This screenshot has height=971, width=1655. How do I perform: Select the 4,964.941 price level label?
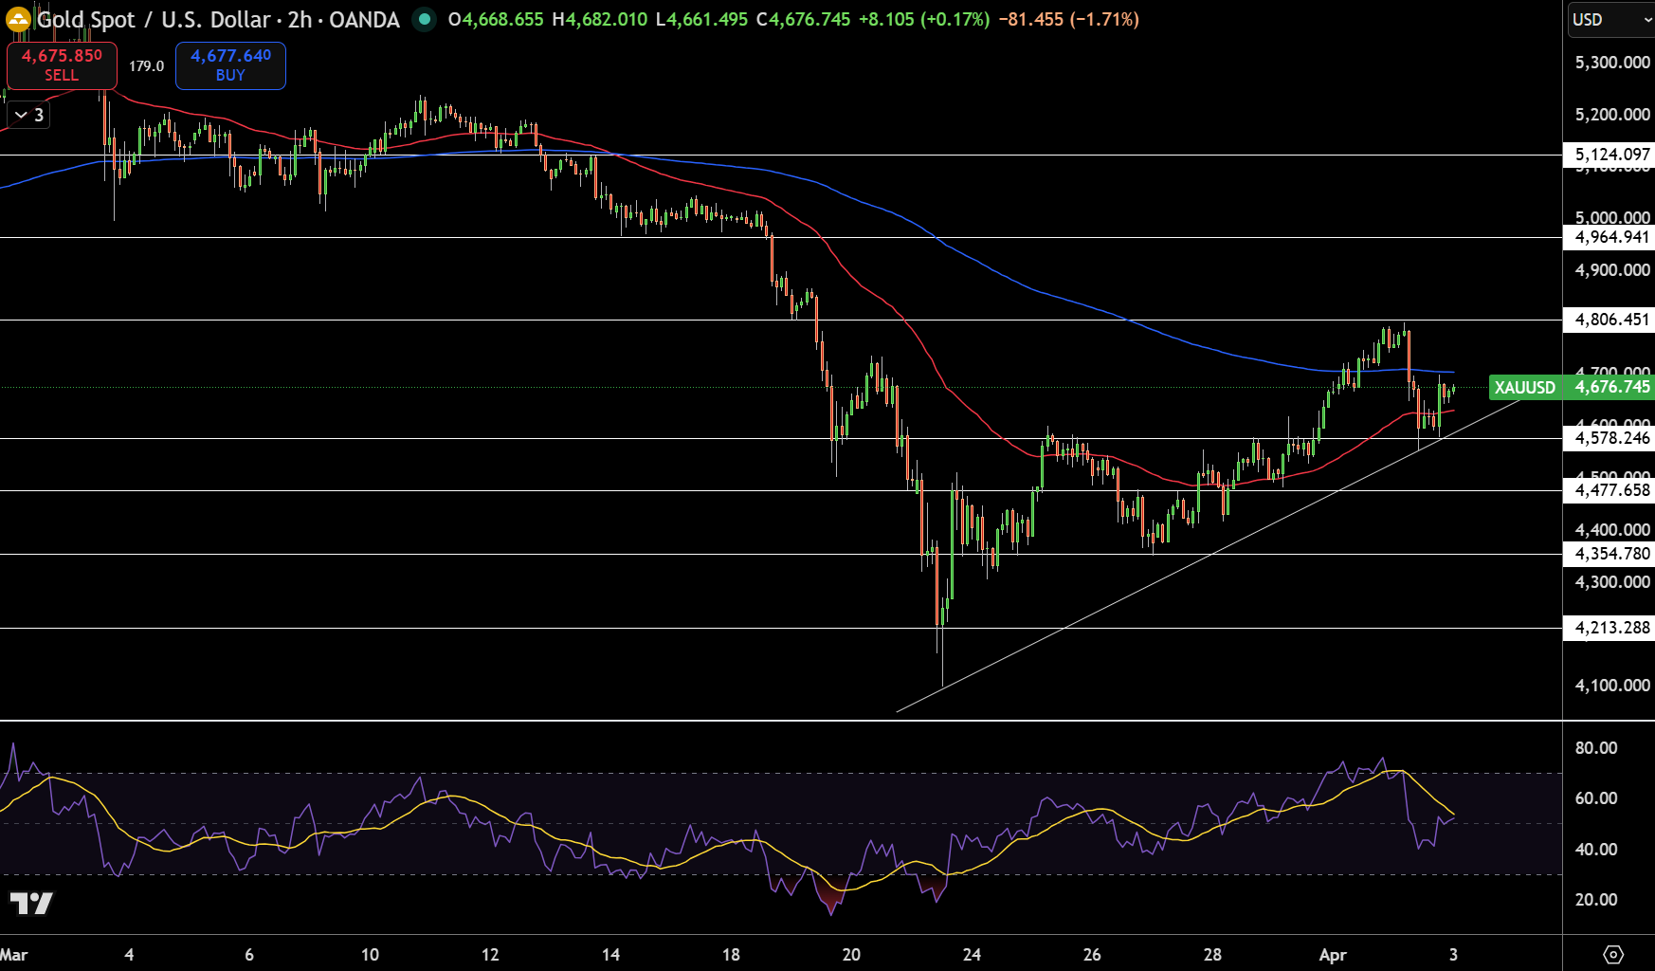click(1610, 237)
